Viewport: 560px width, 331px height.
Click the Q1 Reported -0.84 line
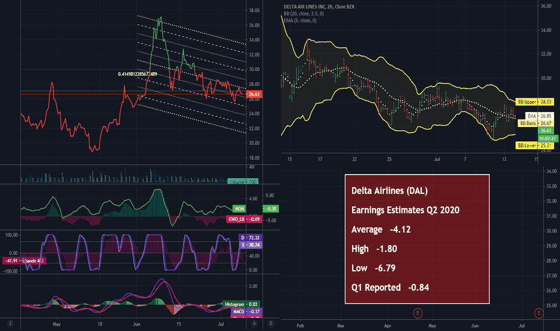390,287
